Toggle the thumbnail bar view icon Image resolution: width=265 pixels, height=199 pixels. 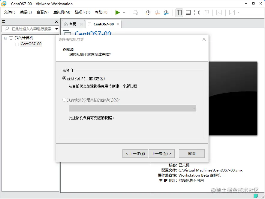point(188,13)
